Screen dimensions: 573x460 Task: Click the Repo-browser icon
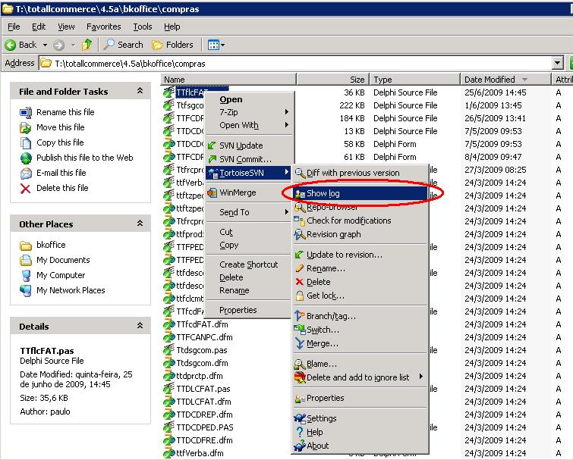point(300,207)
